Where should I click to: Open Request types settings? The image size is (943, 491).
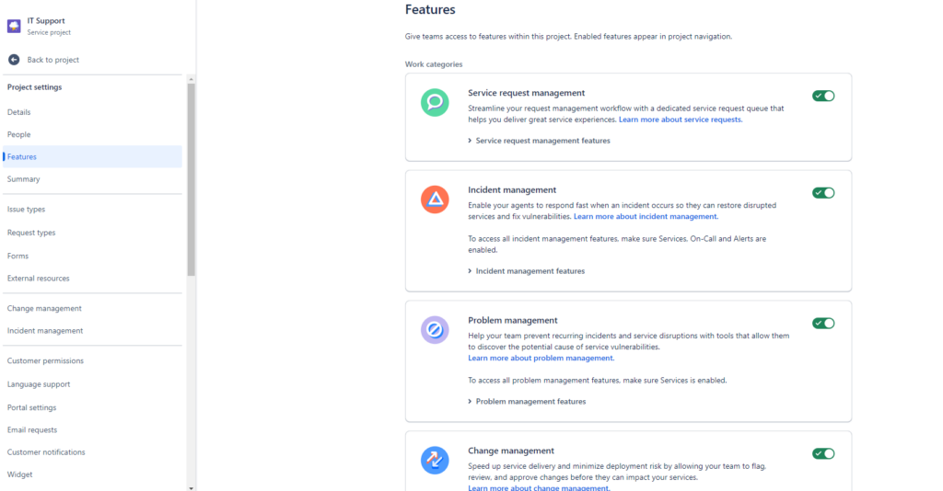click(31, 233)
